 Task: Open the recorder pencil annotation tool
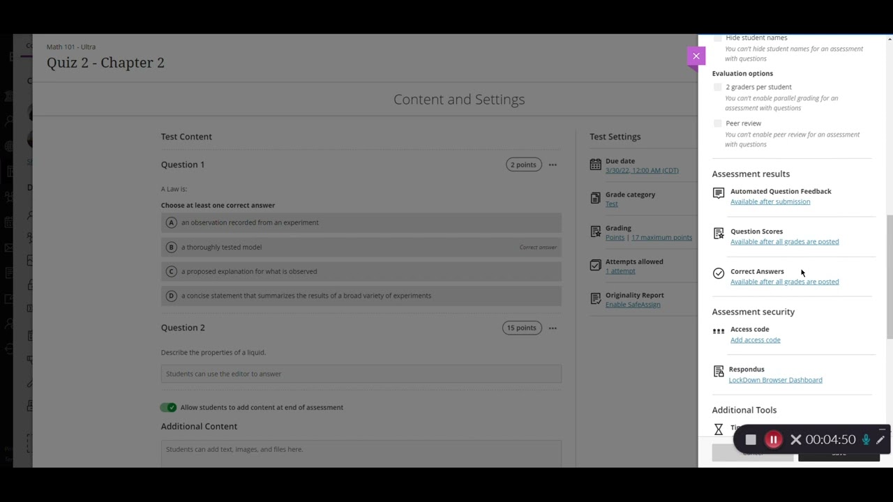click(880, 439)
